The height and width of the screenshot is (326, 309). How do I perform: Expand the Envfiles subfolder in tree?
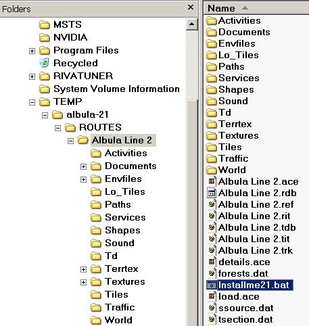83,179
